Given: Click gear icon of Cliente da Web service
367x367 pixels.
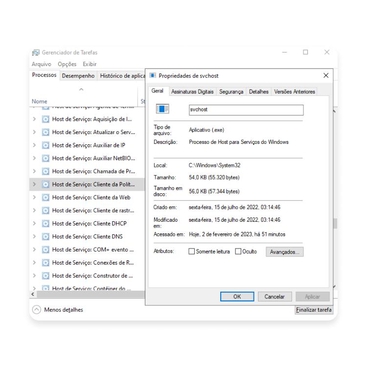Looking at the screenshot, I should [x=46, y=198].
